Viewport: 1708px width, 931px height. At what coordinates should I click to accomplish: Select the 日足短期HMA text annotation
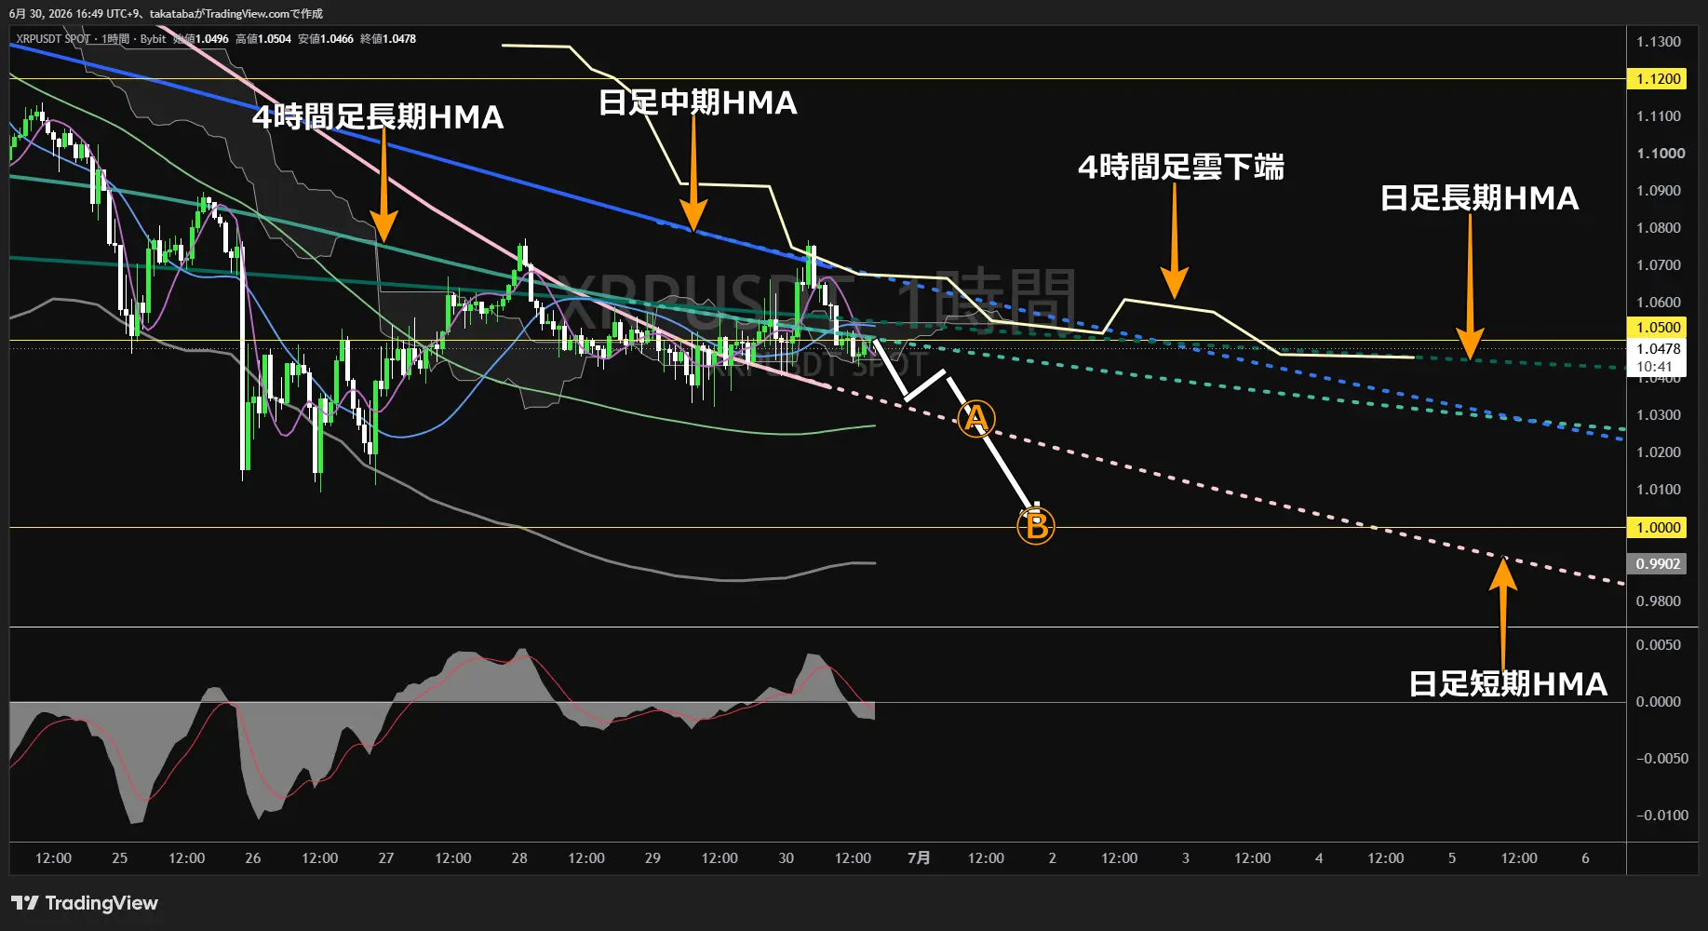pyautogui.click(x=1508, y=684)
